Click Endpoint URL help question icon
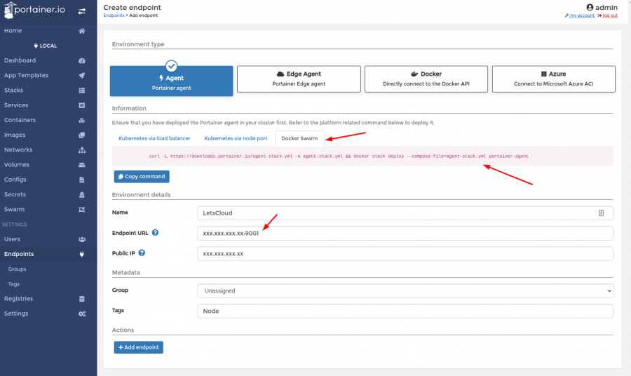Viewport: 631px width, 376px height. click(155, 233)
